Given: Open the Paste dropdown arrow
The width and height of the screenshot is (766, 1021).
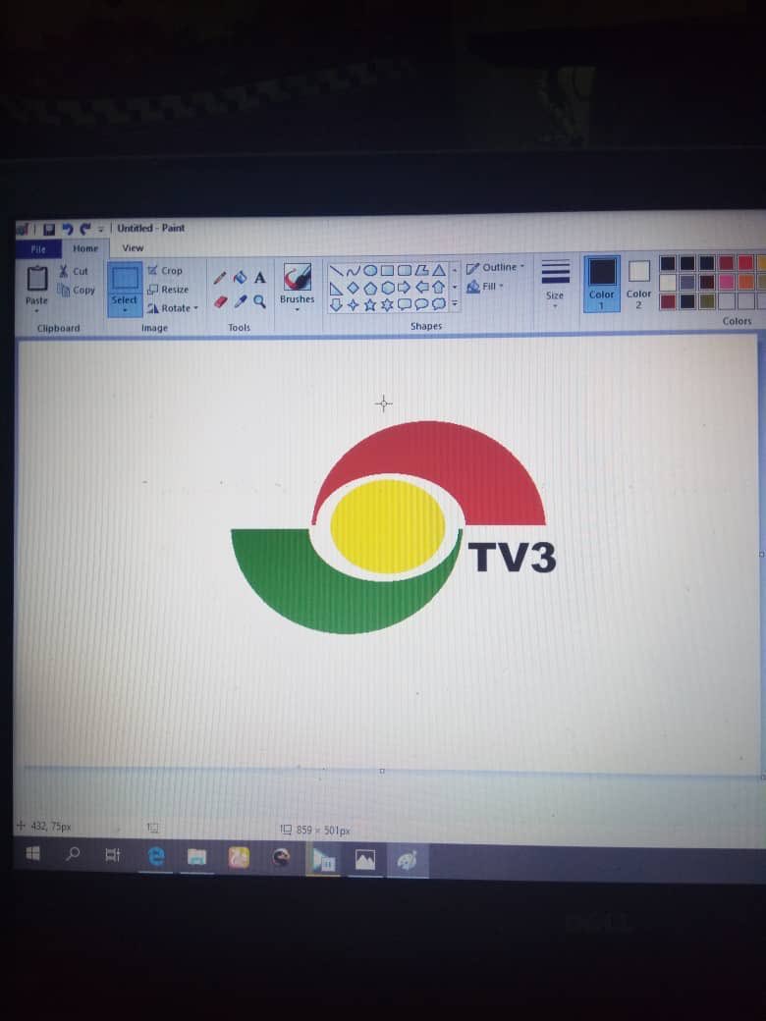Looking at the screenshot, I should (36, 311).
